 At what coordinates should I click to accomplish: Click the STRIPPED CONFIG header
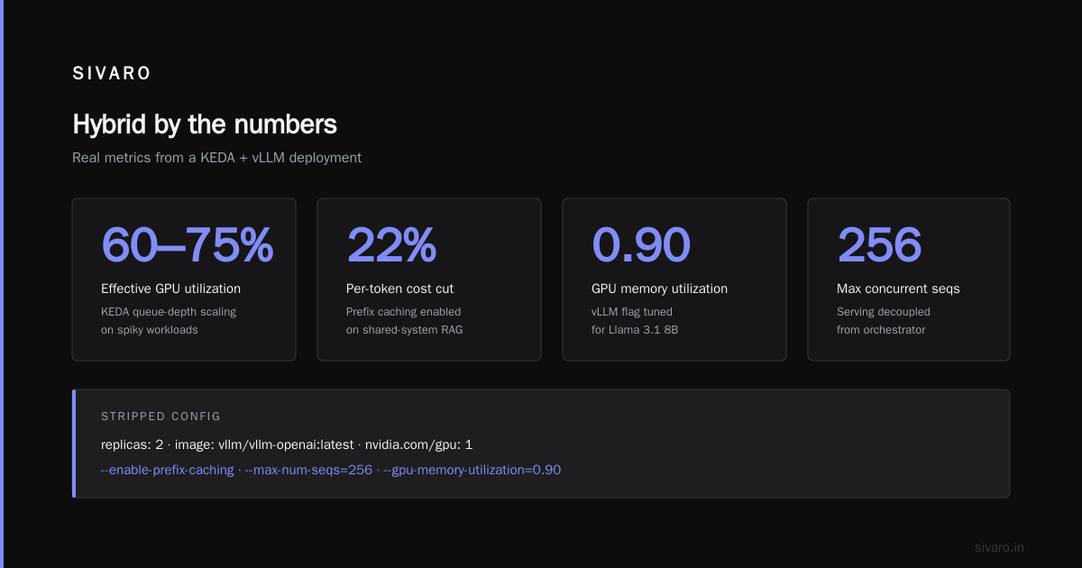160,417
